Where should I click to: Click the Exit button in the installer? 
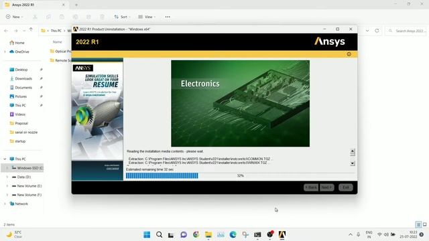tap(346, 187)
